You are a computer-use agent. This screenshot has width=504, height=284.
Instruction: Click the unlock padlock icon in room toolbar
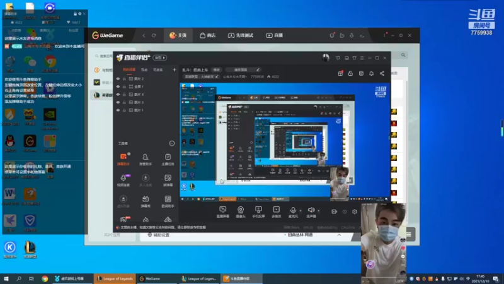350,73
